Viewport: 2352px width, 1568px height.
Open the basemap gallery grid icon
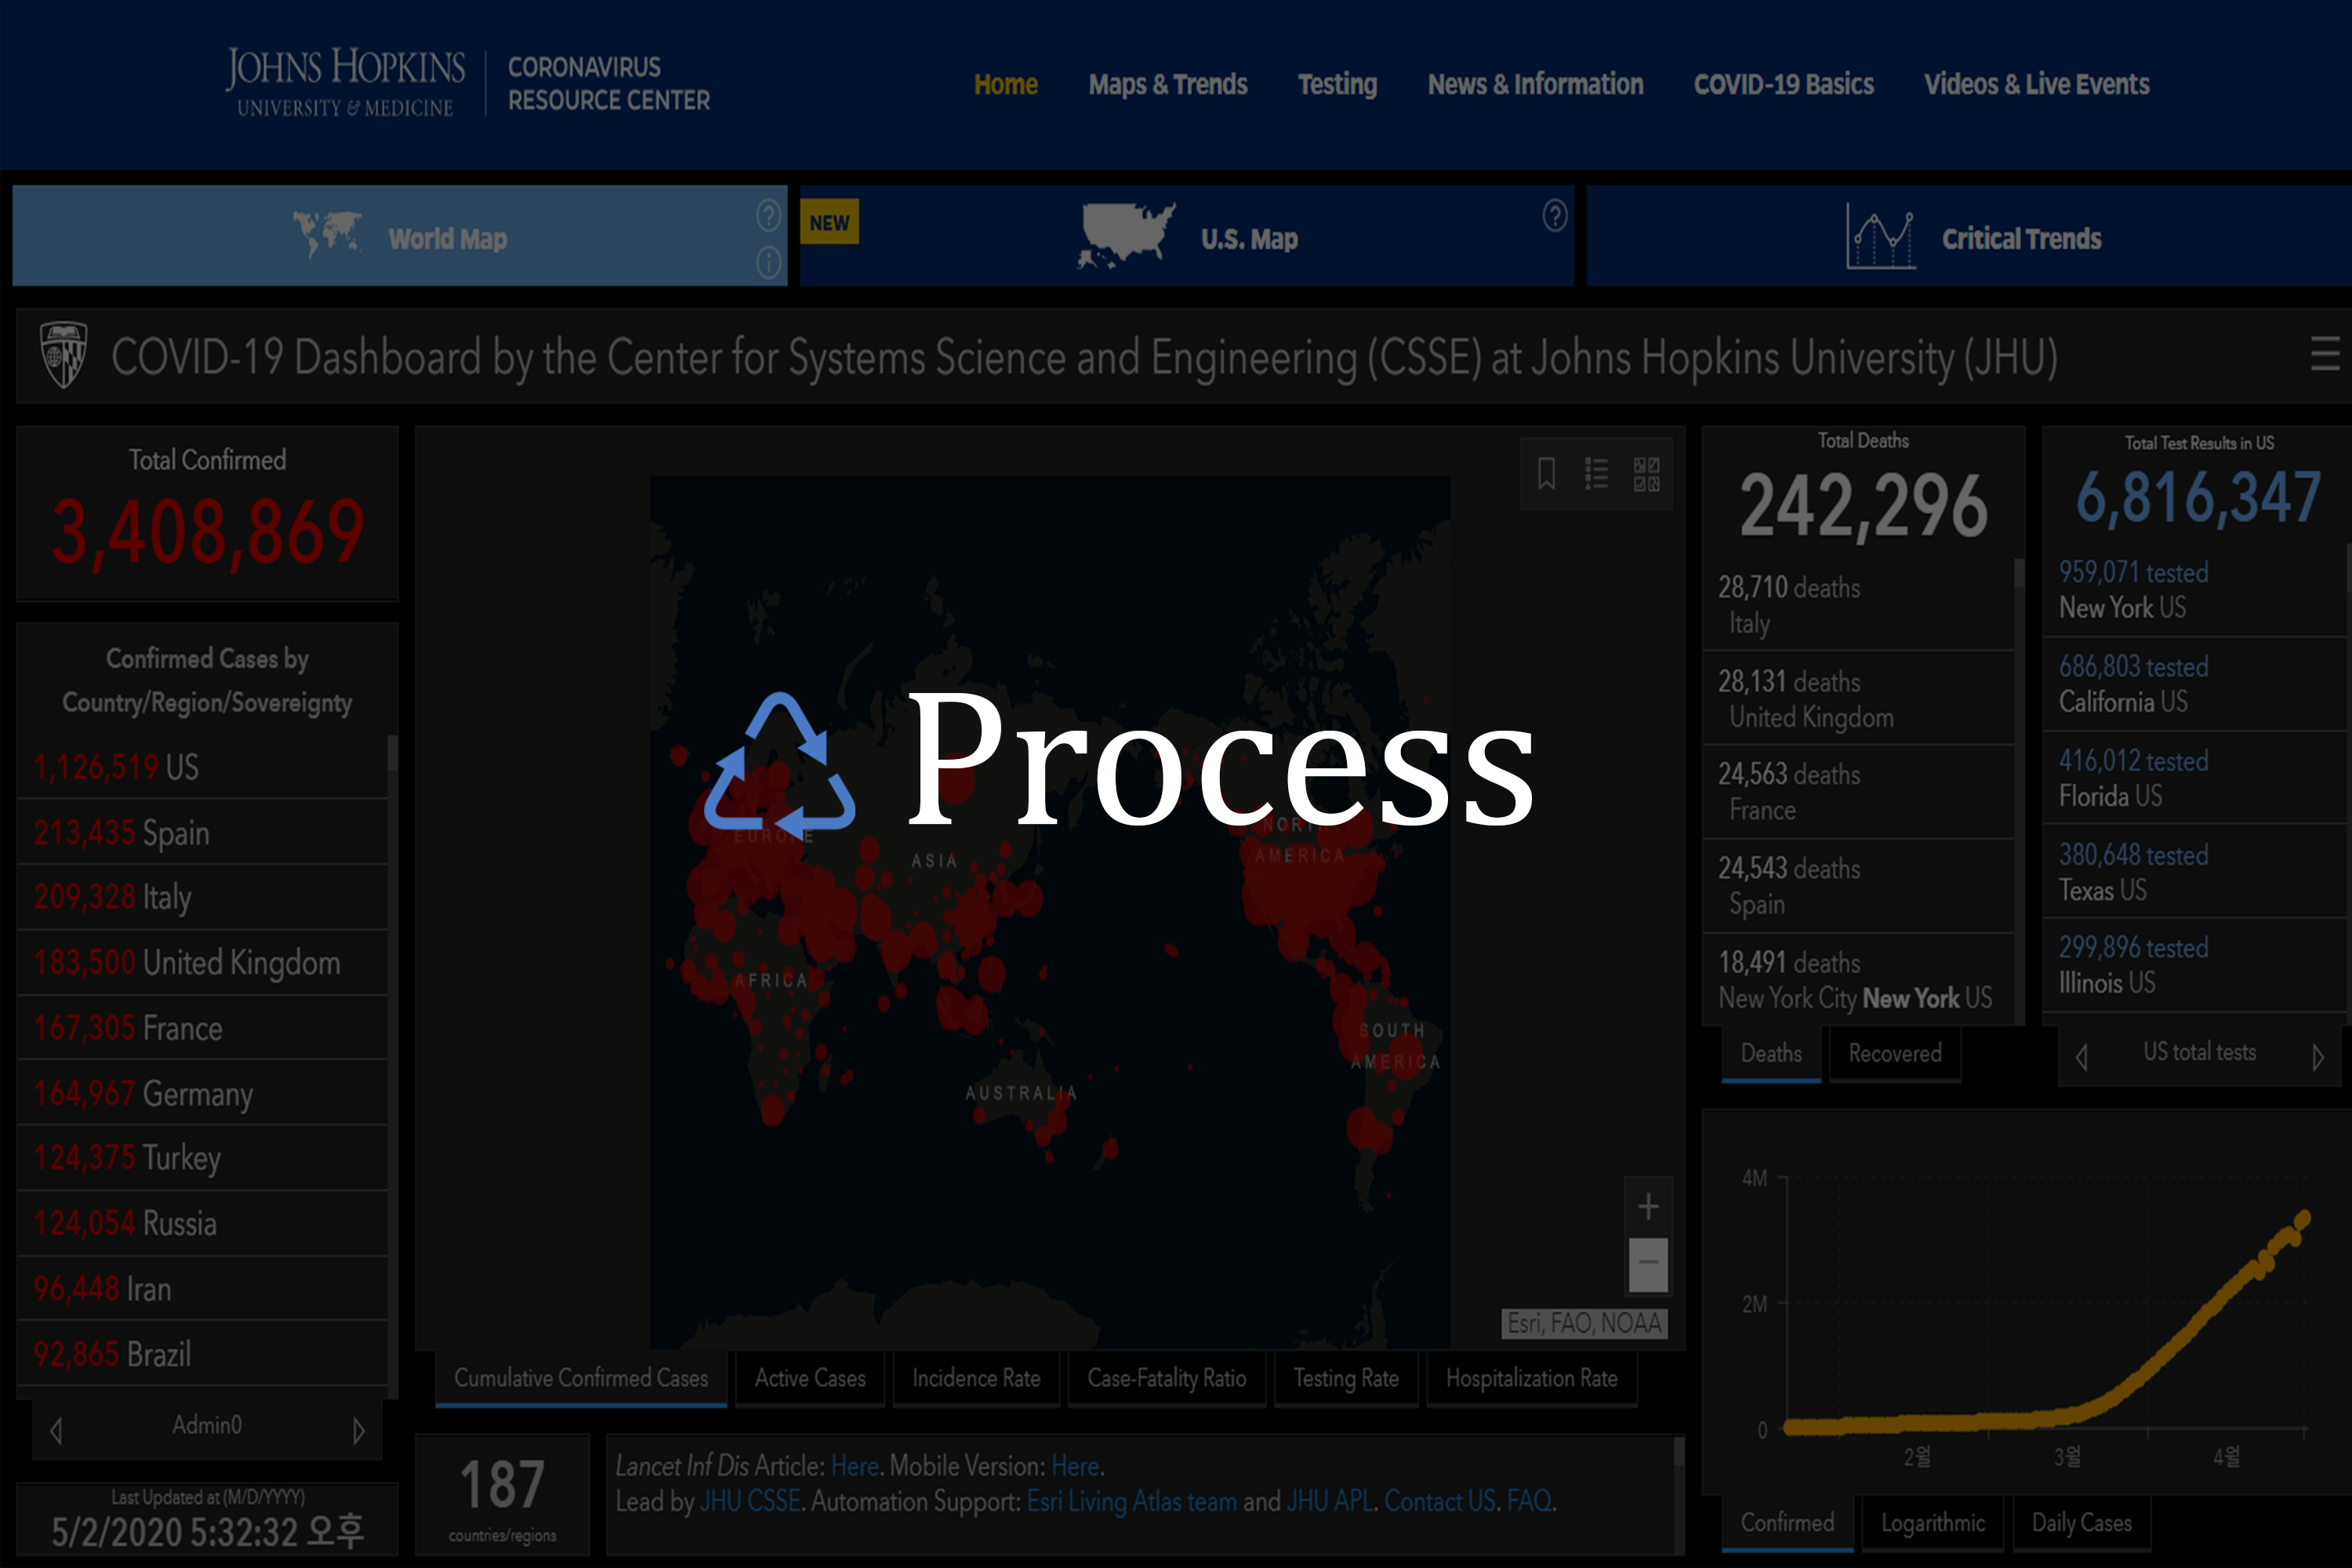(1646, 473)
